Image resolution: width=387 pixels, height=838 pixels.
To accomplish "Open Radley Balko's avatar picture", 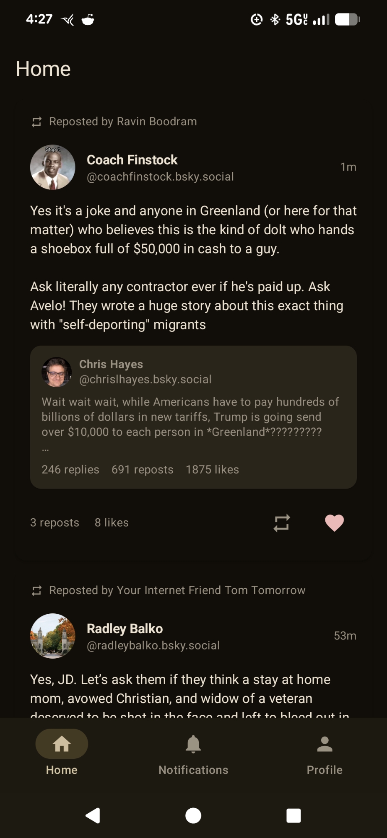I will 53,636.
